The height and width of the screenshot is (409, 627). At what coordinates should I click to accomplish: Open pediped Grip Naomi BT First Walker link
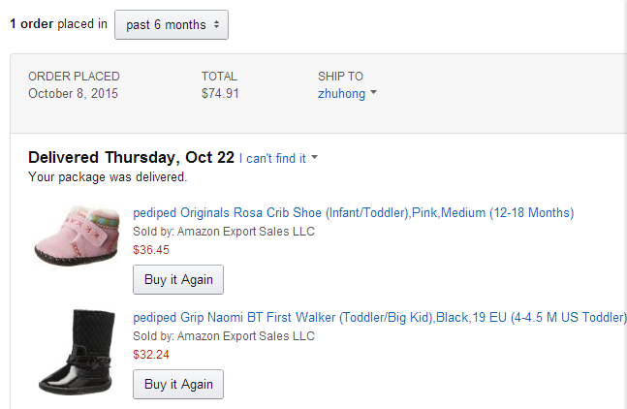click(x=380, y=318)
